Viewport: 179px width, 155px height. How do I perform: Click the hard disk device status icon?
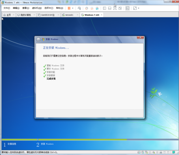[139, 152]
